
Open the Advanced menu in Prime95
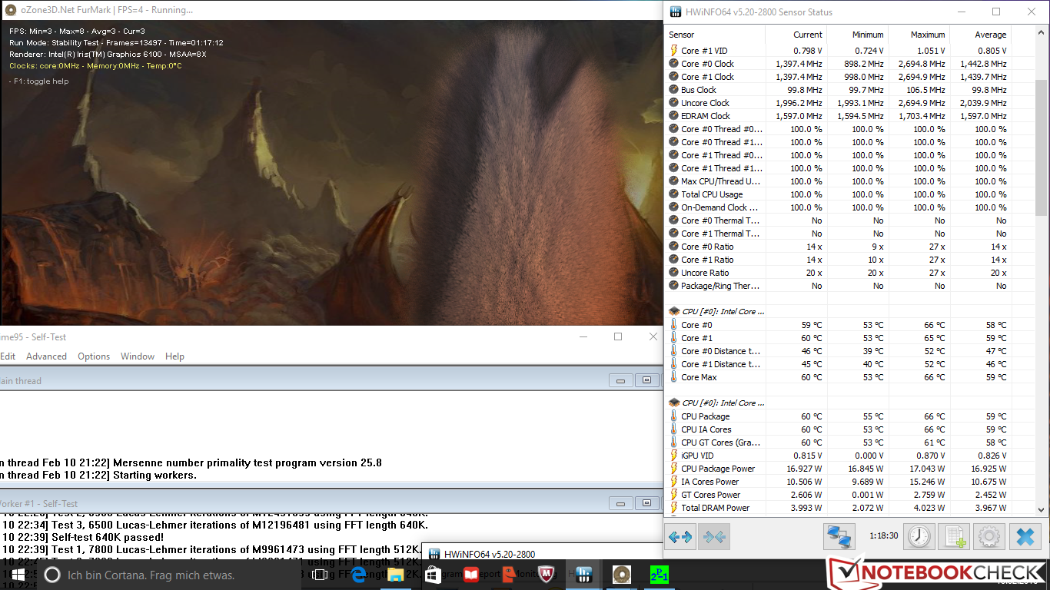pyautogui.click(x=46, y=356)
